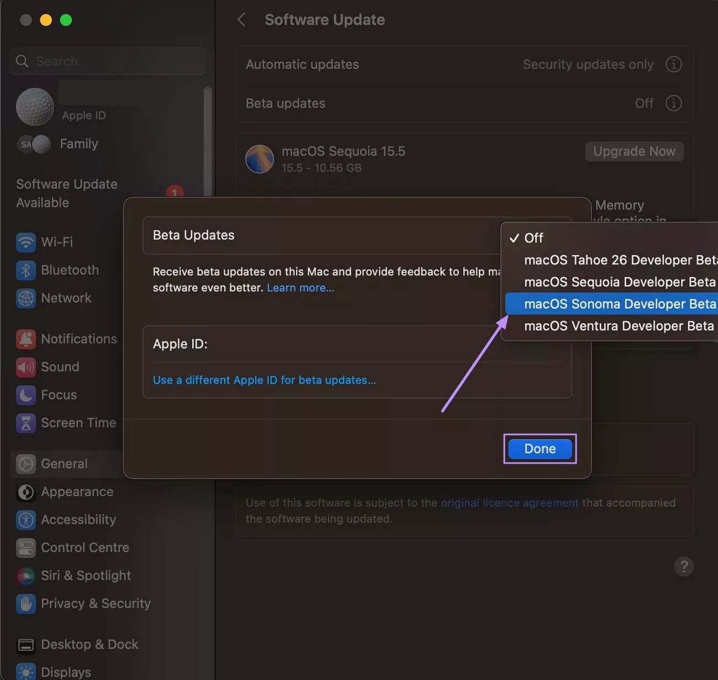718x680 pixels.
Task: Click the Beta Updates row label
Action: [x=193, y=235]
